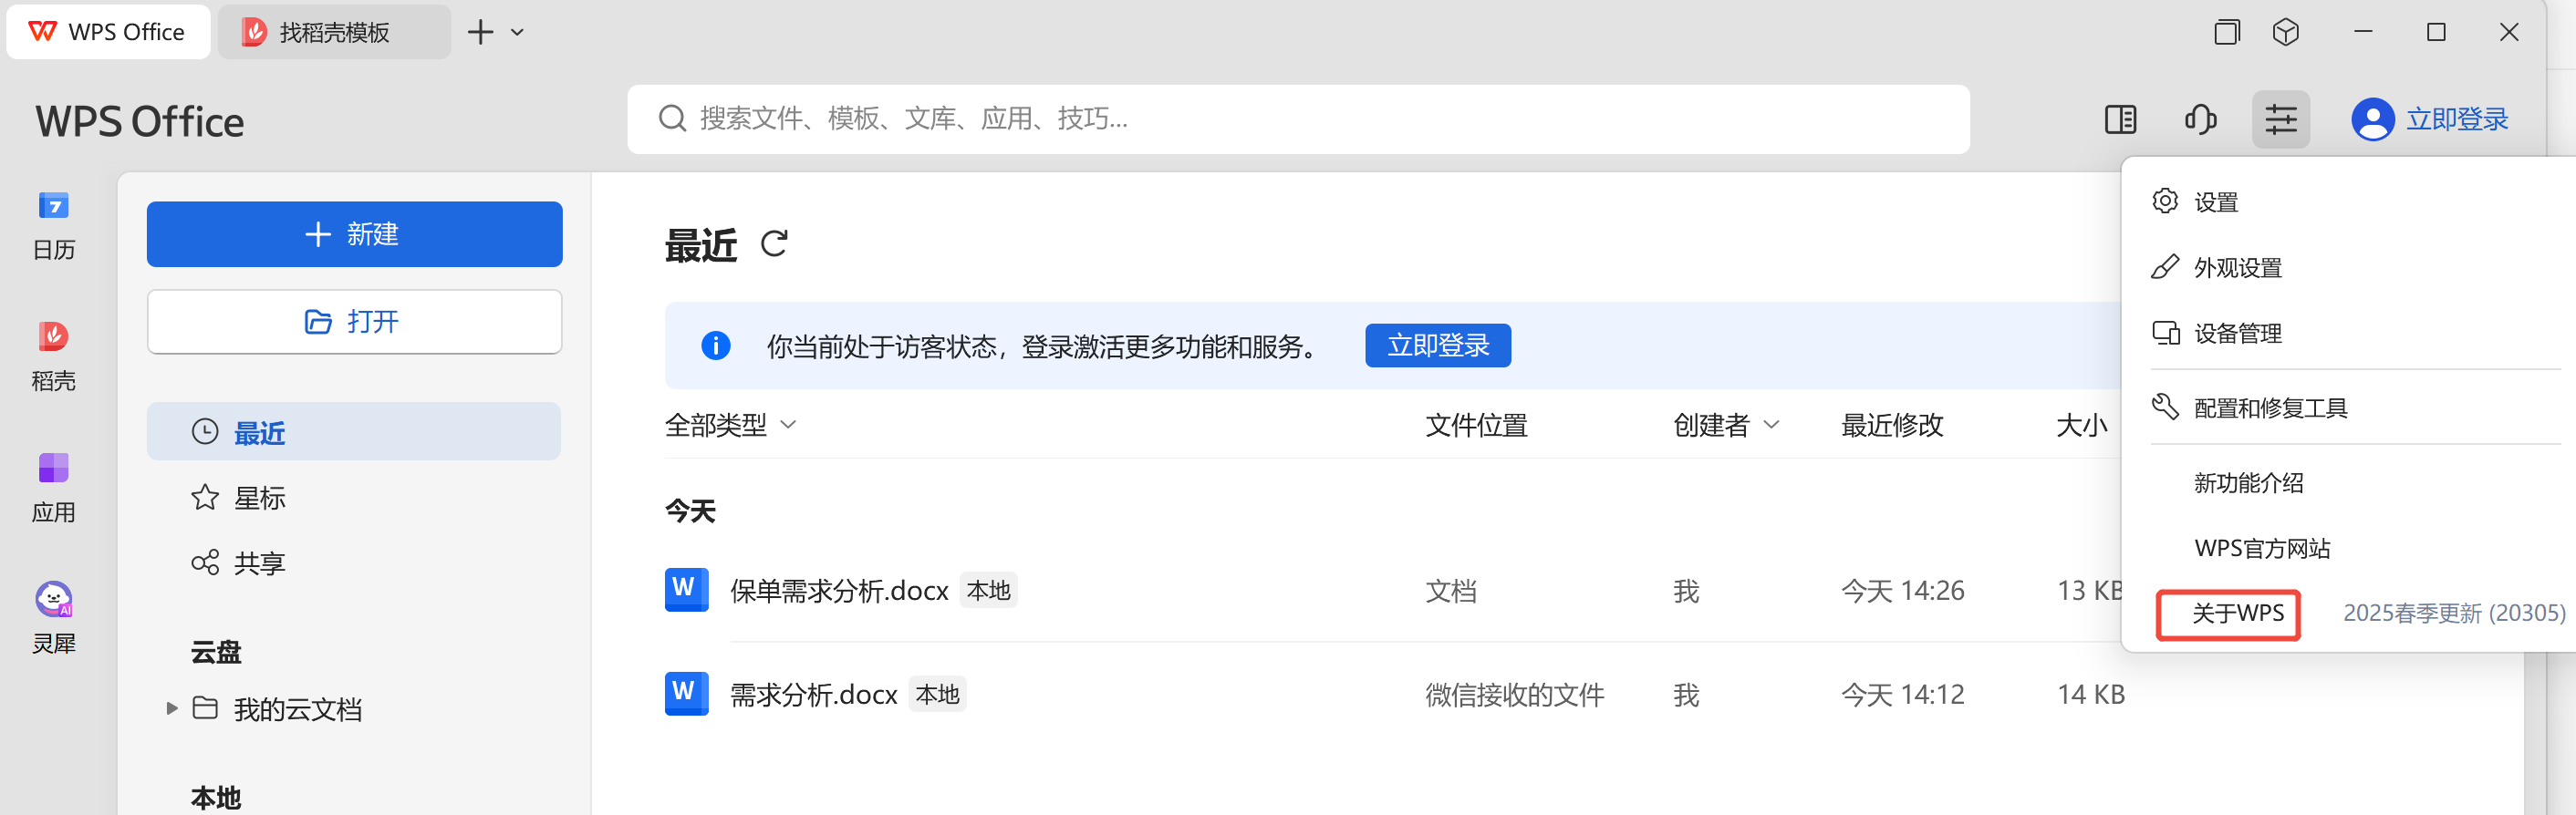Viewport: 2576px width, 815px height.
Task: Click the Word icon of 需求分析.docx
Action: tap(686, 693)
